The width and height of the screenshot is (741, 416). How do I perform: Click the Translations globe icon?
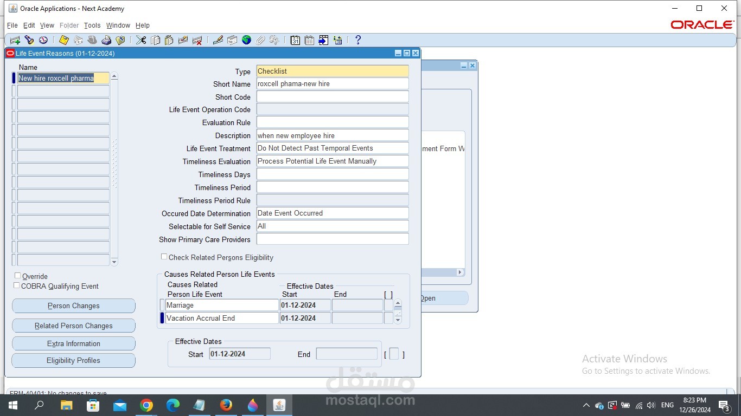pos(246,40)
